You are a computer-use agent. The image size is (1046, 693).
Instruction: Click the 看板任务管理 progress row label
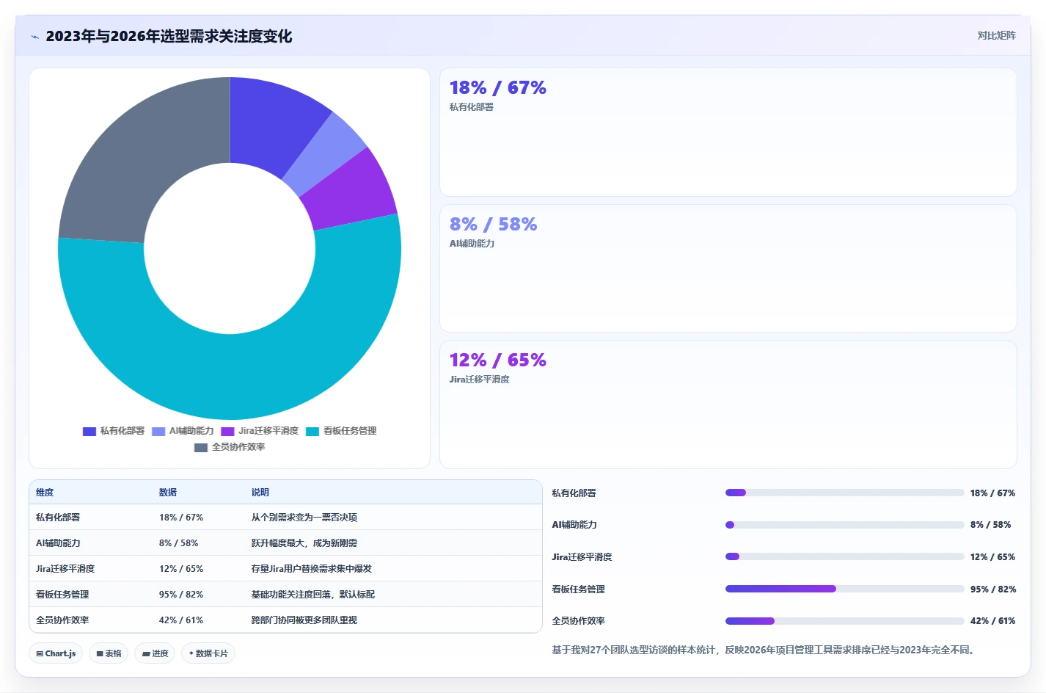579,589
